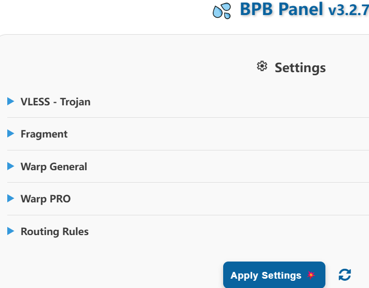Screen dimensions: 369x288
Task: Click the refresh arrows icon
Action: tap(345, 275)
